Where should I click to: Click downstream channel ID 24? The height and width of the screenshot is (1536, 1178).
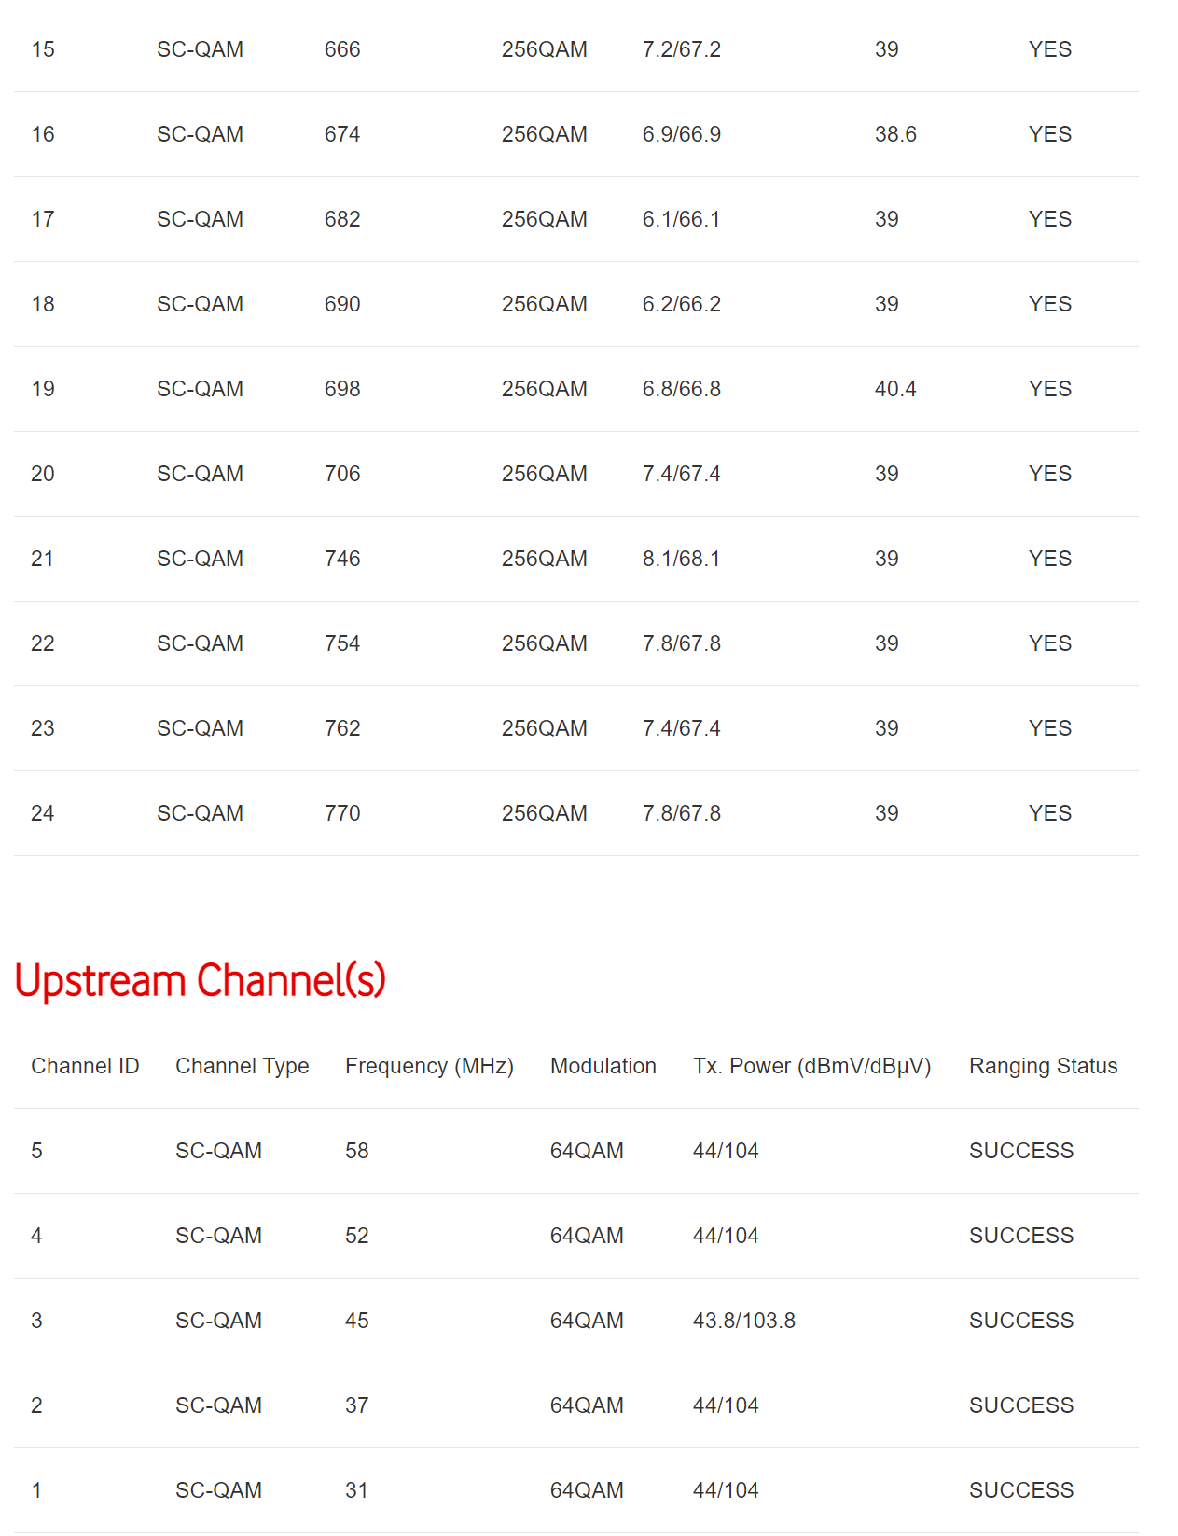pos(43,813)
